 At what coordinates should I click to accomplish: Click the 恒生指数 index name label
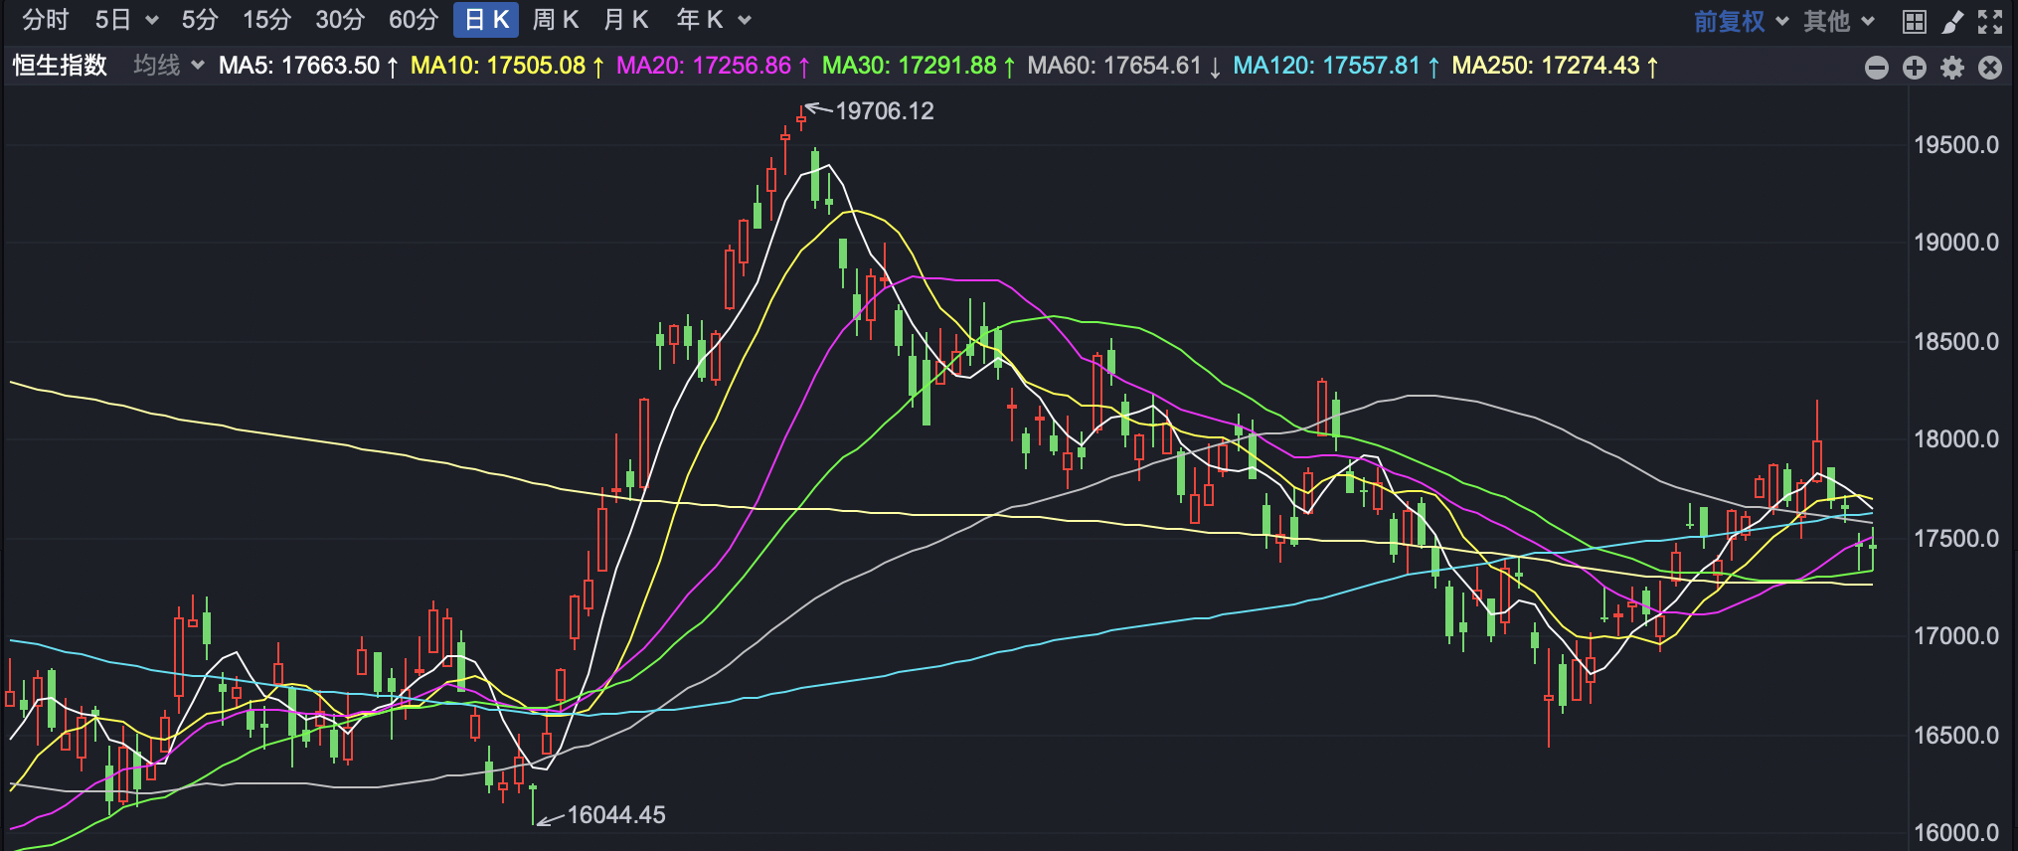(x=60, y=66)
